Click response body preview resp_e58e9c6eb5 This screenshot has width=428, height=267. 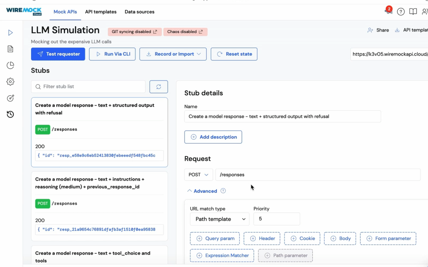[100, 155]
